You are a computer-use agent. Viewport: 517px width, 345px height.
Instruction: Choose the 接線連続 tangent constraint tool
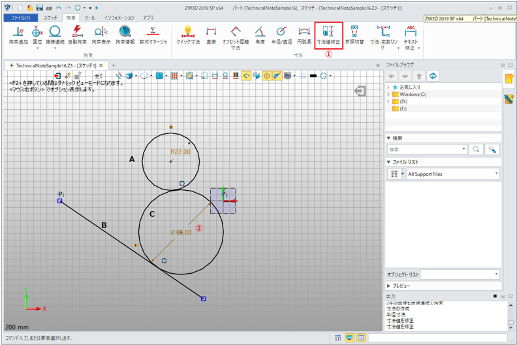click(55, 35)
